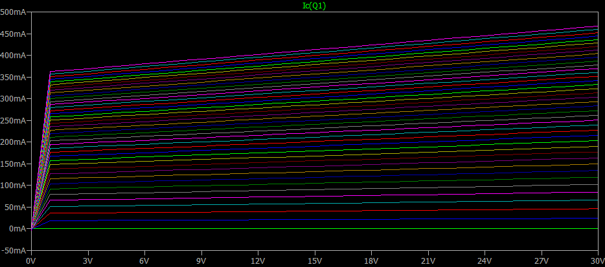The width and height of the screenshot is (605, 267).
Task: Click the 12V label on the X axis
Action: click(x=257, y=261)
